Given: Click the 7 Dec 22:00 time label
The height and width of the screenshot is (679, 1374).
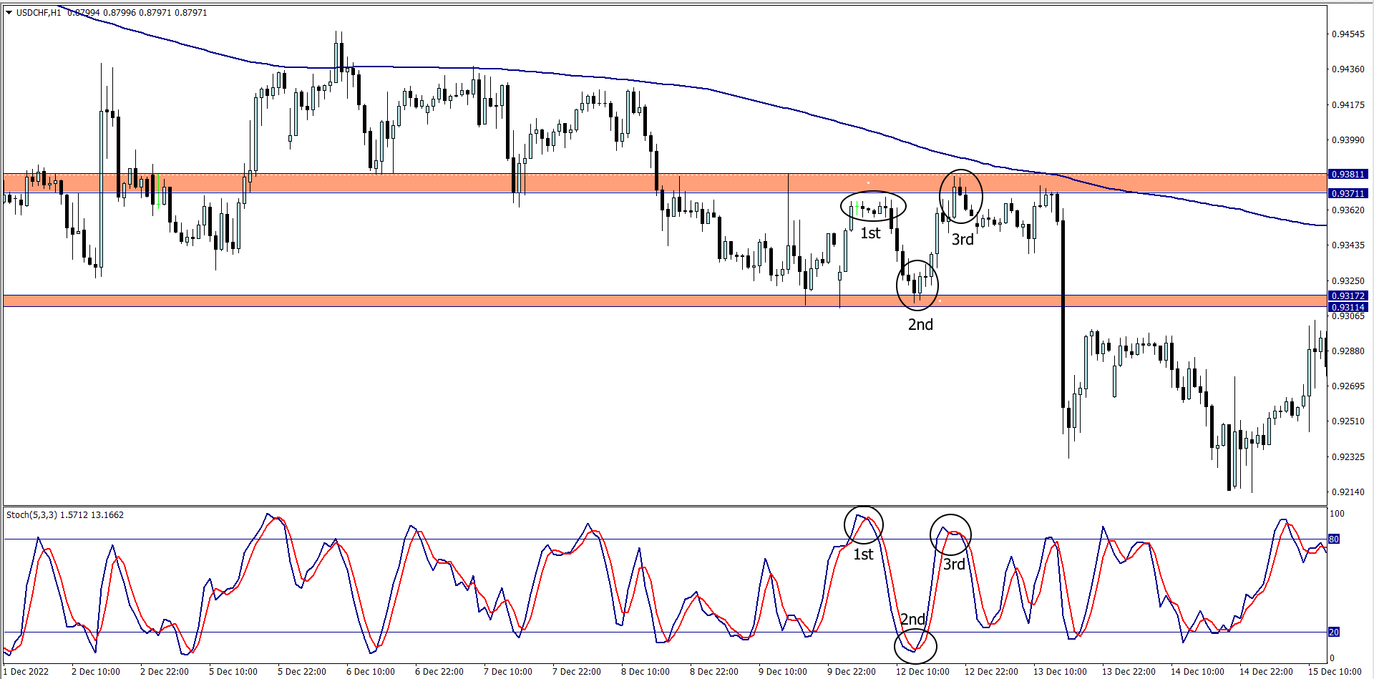Looking at the screenshot, I should (x=577, y=672).
